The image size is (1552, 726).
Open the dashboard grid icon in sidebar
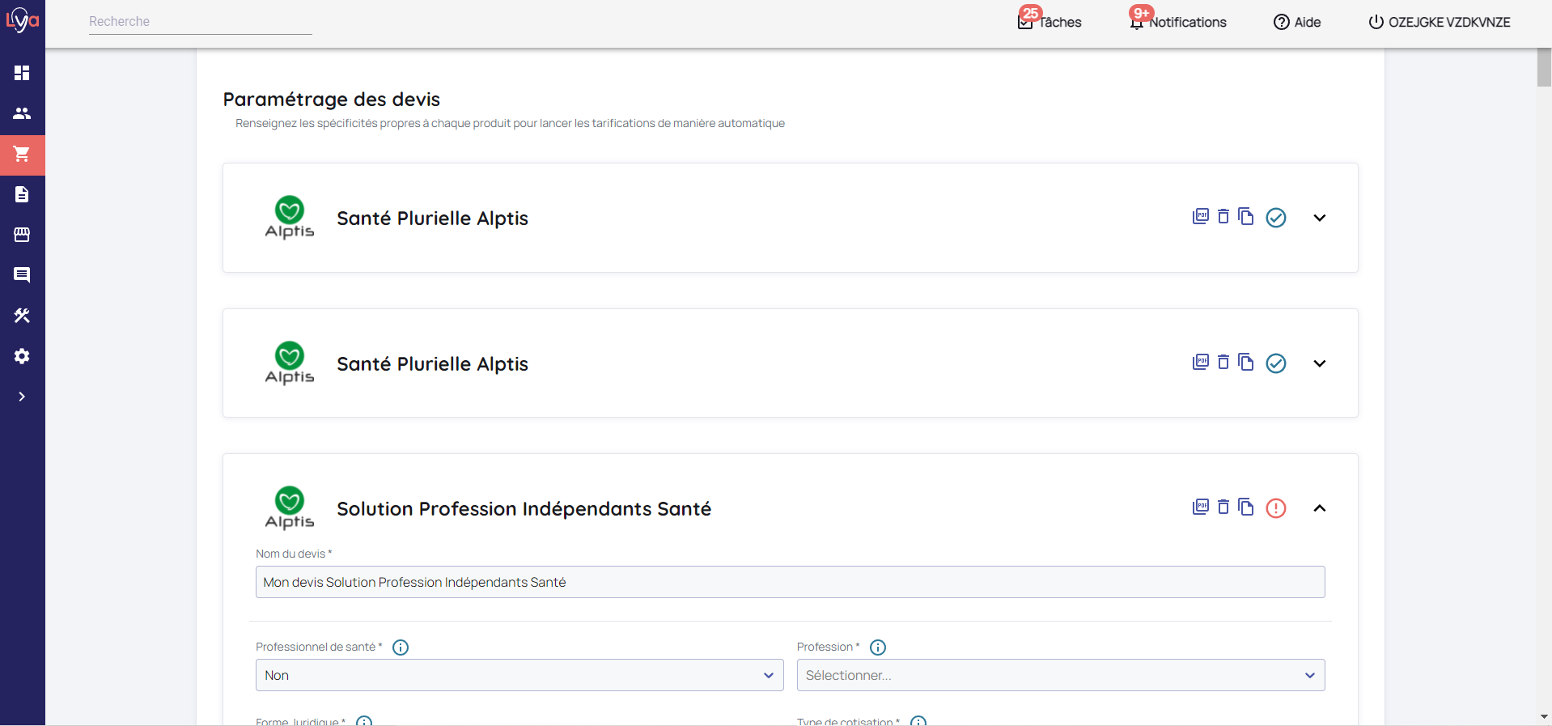22,73
